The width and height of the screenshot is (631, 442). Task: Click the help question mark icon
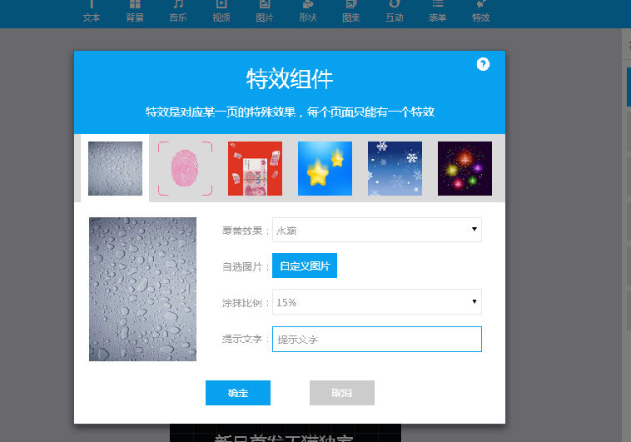pos(483,64)
